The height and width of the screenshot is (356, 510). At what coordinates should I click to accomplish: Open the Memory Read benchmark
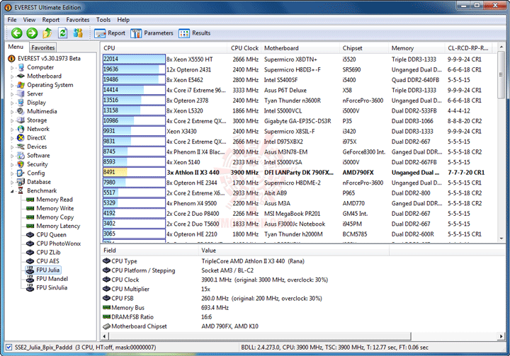(x=55, y=200)
